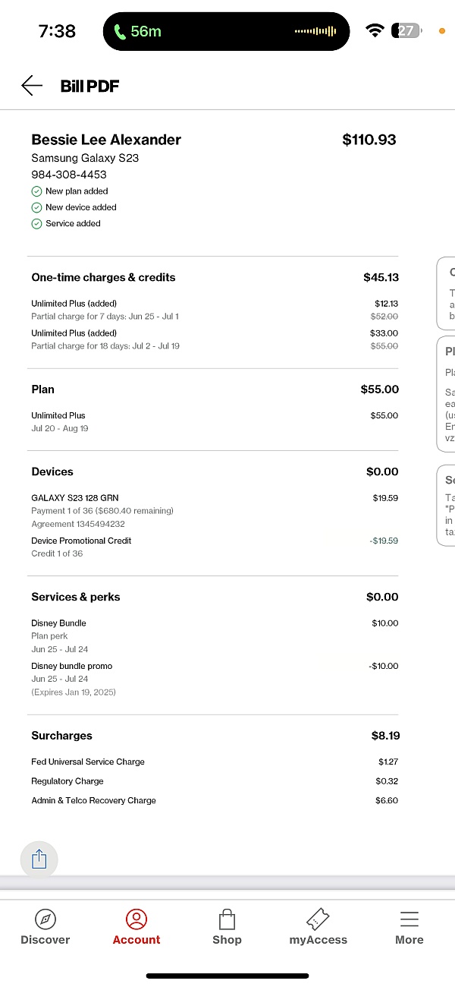Image resolution: width=455 pixels, height=987 pixels.
Task: Tap the green active call indicator
Action: tap(137, 31)
